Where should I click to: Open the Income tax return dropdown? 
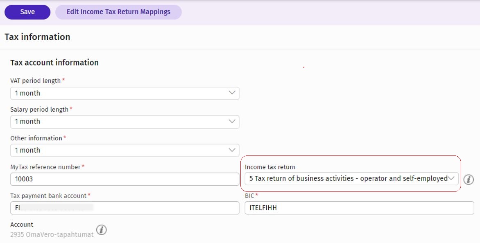pyautogui.click(x=351, y=178)
